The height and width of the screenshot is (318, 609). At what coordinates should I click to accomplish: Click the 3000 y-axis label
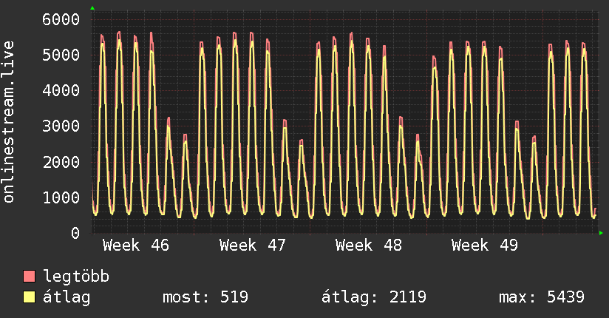[x=60, y=126]
